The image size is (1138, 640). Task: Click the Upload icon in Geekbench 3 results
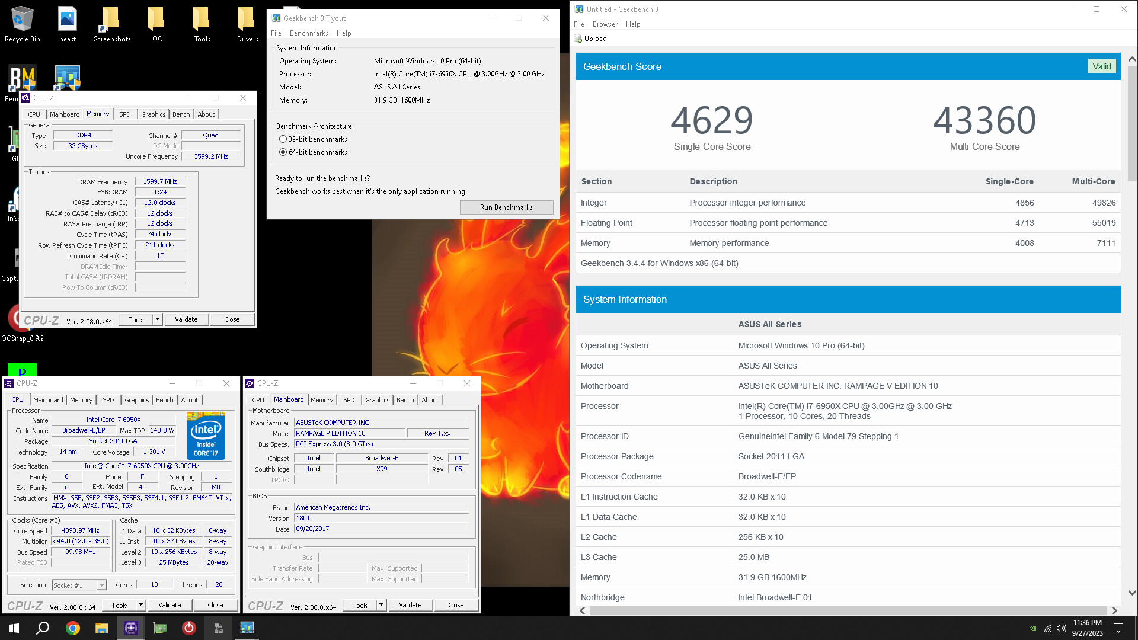578,39
